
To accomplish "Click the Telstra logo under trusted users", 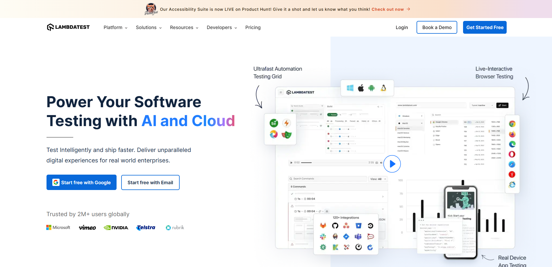I will [x=146, y=227].
